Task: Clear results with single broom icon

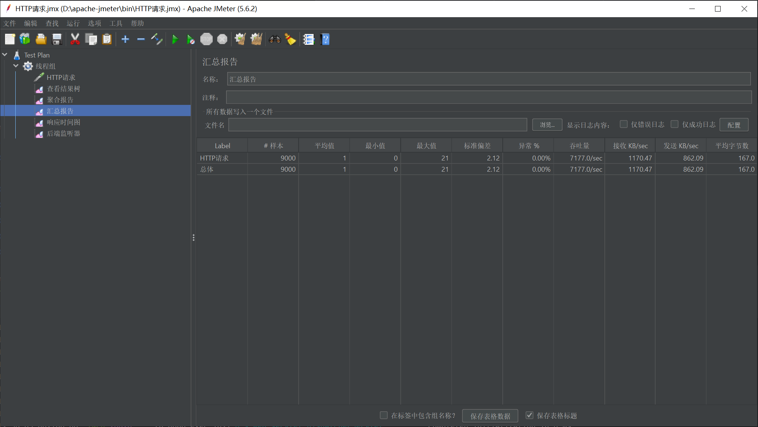Action: pyautogui.click(x=240, y=39)
